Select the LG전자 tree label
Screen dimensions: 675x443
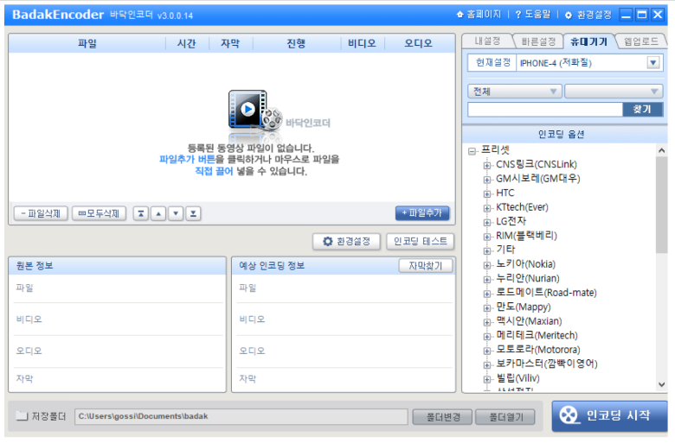[511, 221]
